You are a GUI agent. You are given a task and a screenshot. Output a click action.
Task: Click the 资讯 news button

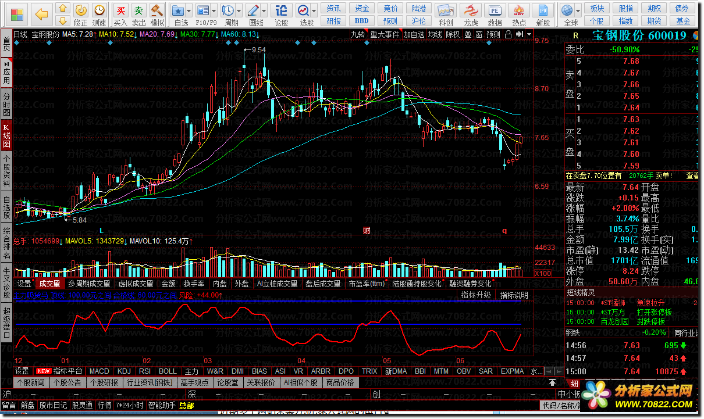[333, 8]
